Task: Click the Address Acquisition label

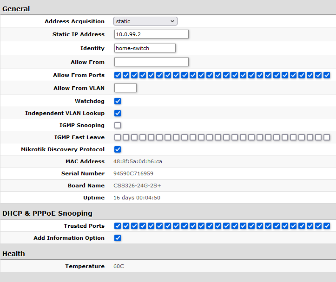Action: tap(74, 21)
